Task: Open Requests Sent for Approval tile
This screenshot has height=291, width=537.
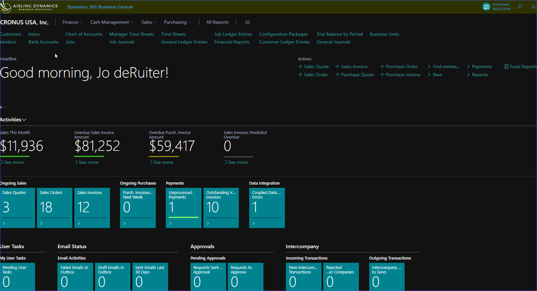Action: pyautogui.click(x=208, y=277)
